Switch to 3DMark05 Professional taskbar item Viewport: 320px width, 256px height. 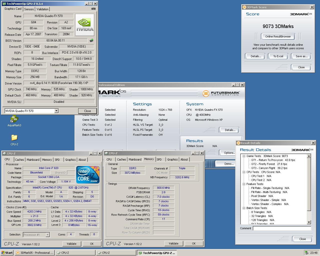click(34, 253)
